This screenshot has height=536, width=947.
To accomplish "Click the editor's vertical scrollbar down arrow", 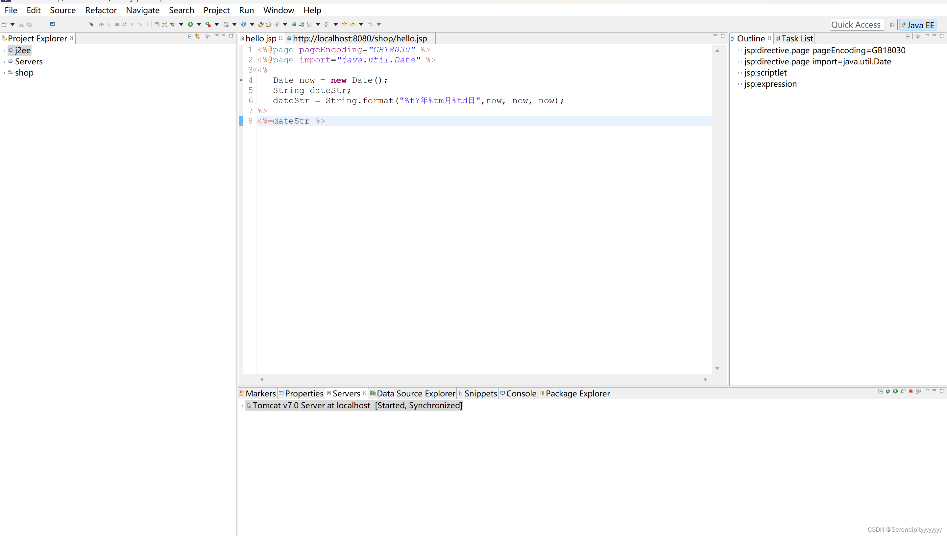I will pyautogui.click(x=717, y=368).
